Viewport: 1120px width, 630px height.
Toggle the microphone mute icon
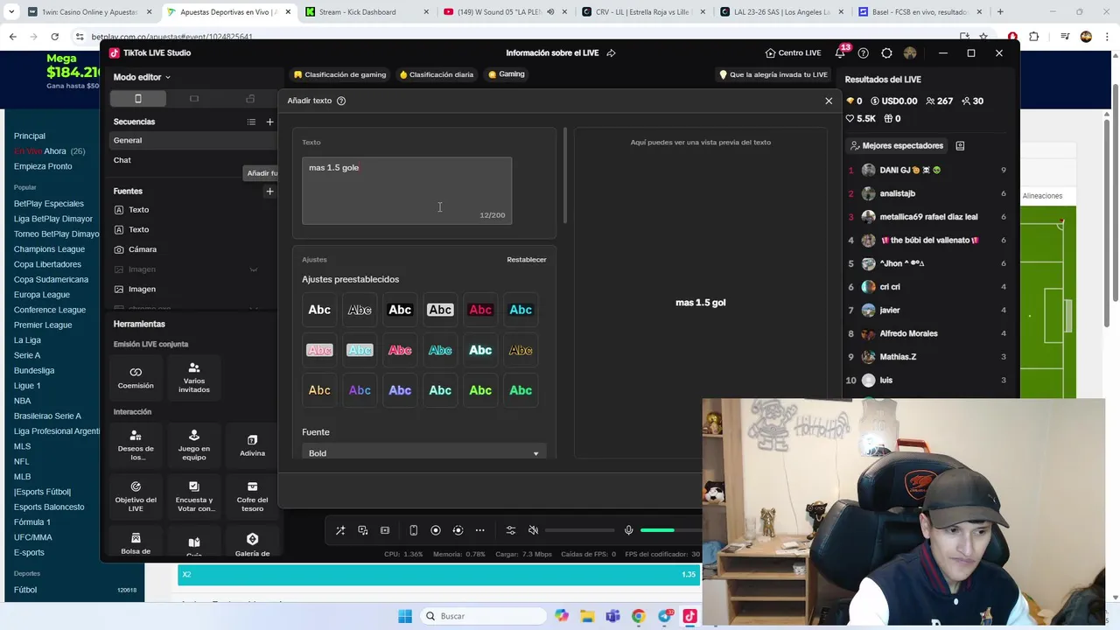coord(628,530)
